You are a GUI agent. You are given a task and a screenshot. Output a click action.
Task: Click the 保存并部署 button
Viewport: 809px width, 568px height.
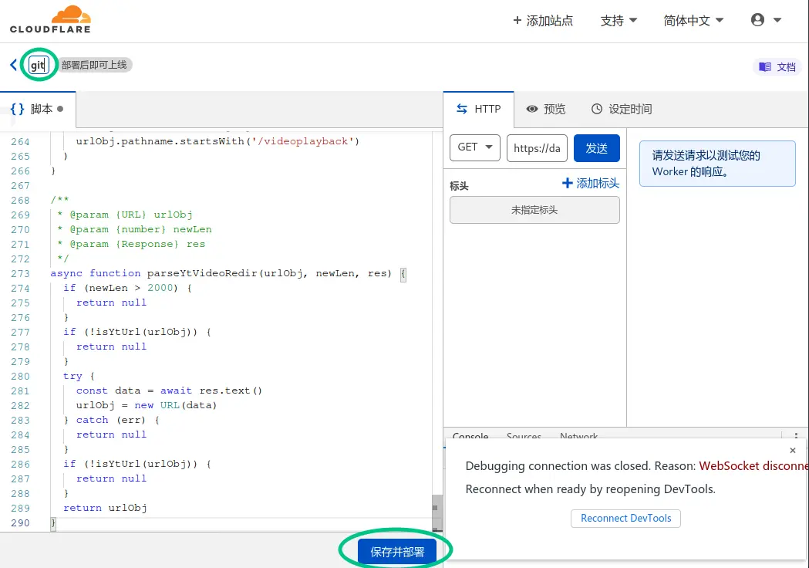pos(397,552)
